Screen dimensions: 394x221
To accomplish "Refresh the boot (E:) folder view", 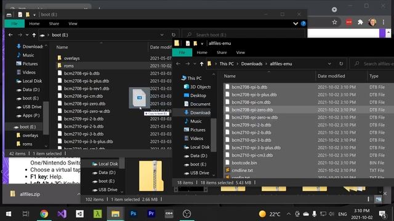I will click(x=174, y=35).
